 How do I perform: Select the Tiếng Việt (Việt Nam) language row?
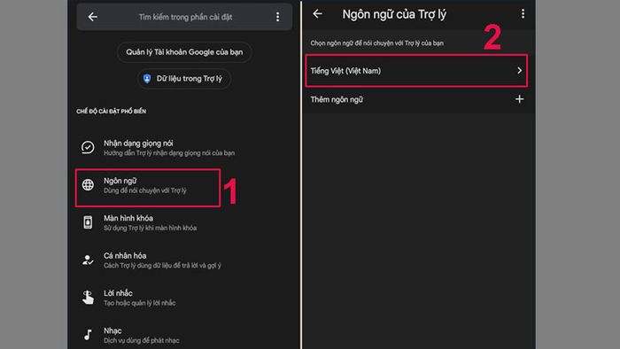click(x=416, y=71)
